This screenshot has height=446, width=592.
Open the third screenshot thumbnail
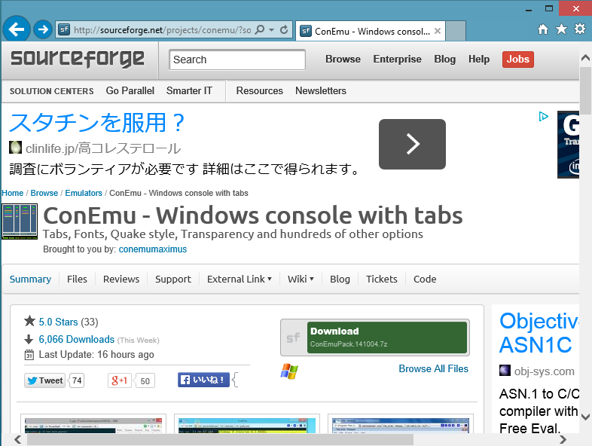point(400,423)
